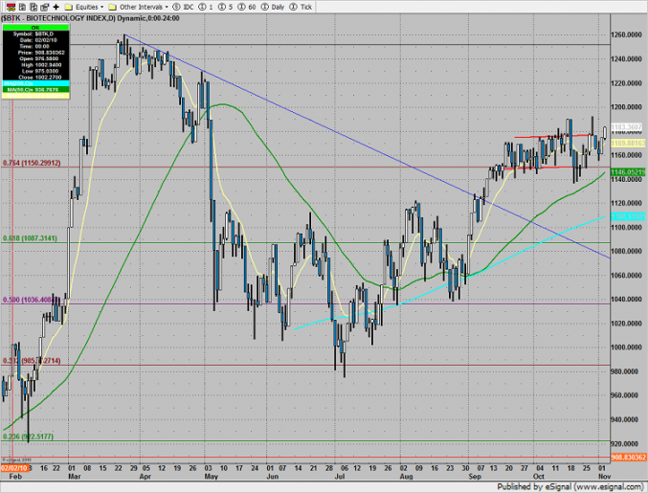This screenshot has width=648, height=493.
Task: Switch to the 5-minute interval
Action: (225, 7)
